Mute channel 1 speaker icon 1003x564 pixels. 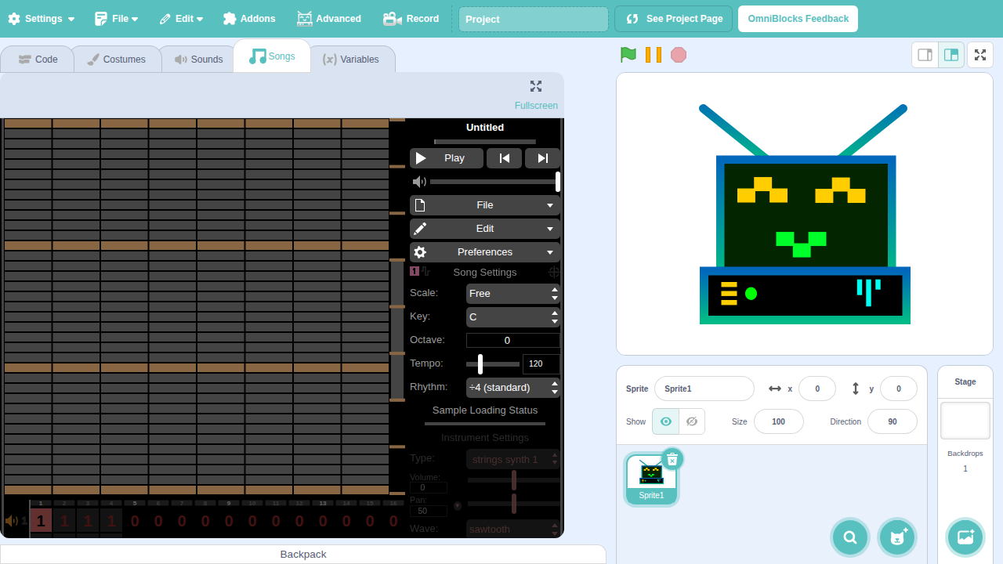coord(11,521)
